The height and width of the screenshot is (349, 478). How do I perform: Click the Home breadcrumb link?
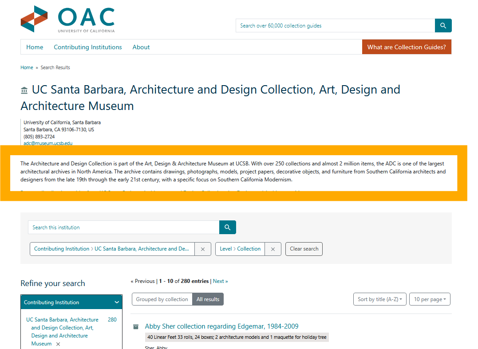pyautogui.click(x=27, y=67)
